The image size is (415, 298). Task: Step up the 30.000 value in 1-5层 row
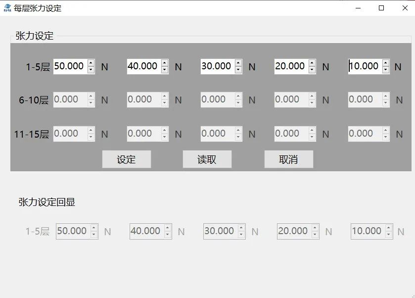(x=238, y=63)
